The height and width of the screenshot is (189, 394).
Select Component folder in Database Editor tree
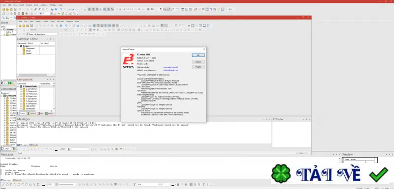[30, 48]
